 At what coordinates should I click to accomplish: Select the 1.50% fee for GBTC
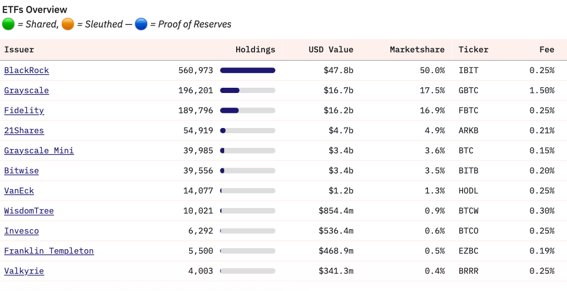tap(542, 90)
